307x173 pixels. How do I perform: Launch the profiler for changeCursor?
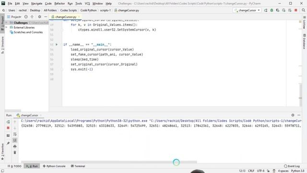(283, 10)
